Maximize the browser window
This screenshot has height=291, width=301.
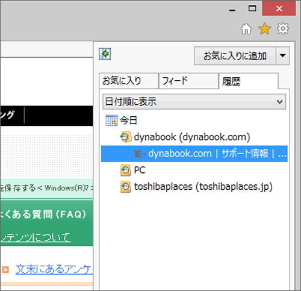252,8
